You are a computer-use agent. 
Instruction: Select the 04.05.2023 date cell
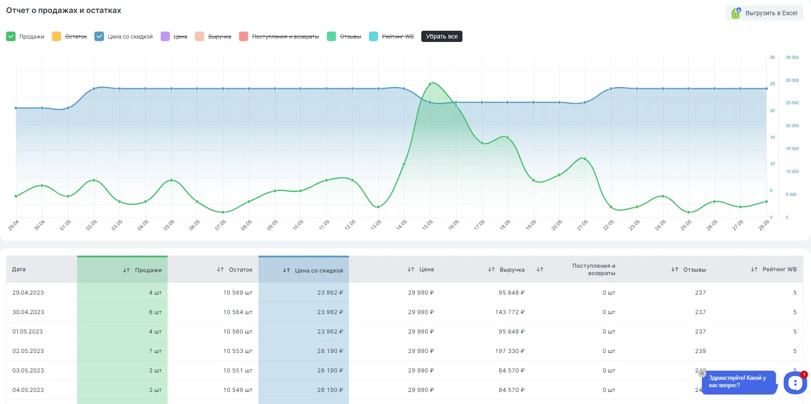tap(28, 390)
